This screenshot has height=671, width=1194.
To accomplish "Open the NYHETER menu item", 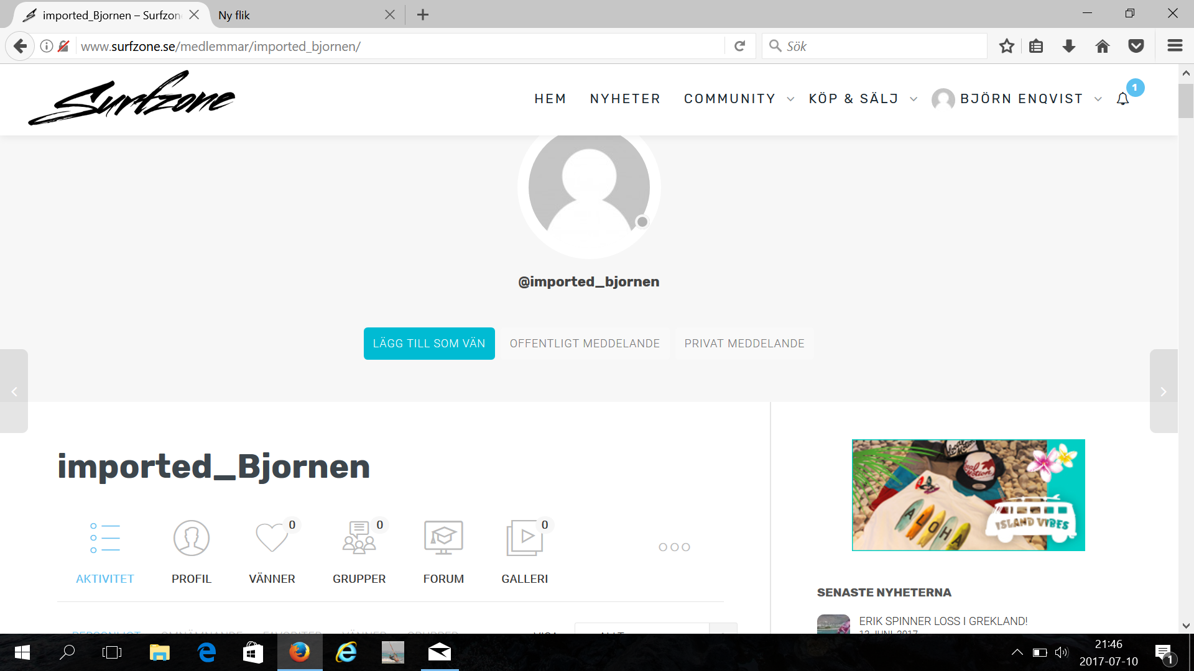I will [x=625, y=99].
